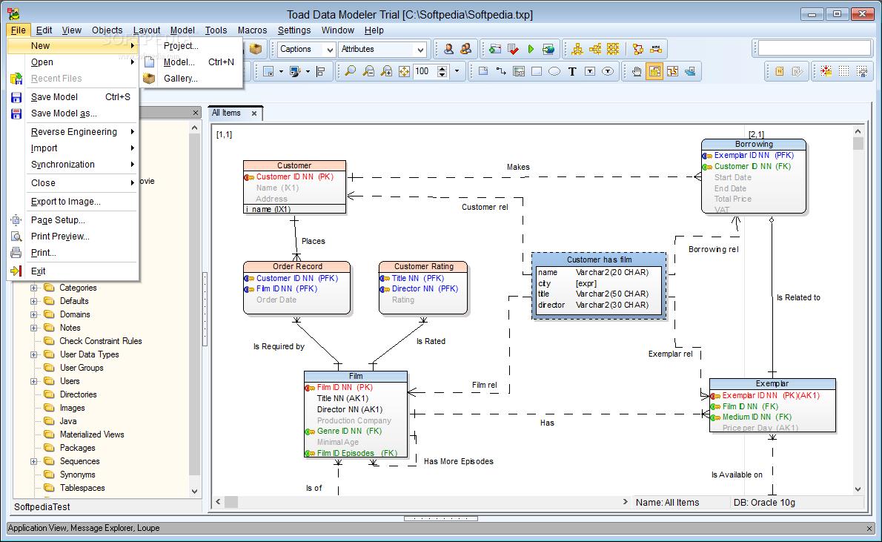Select the Note tool icon
Image resolution: width=882 pixels, height=542 pixels.
point(483,71)
